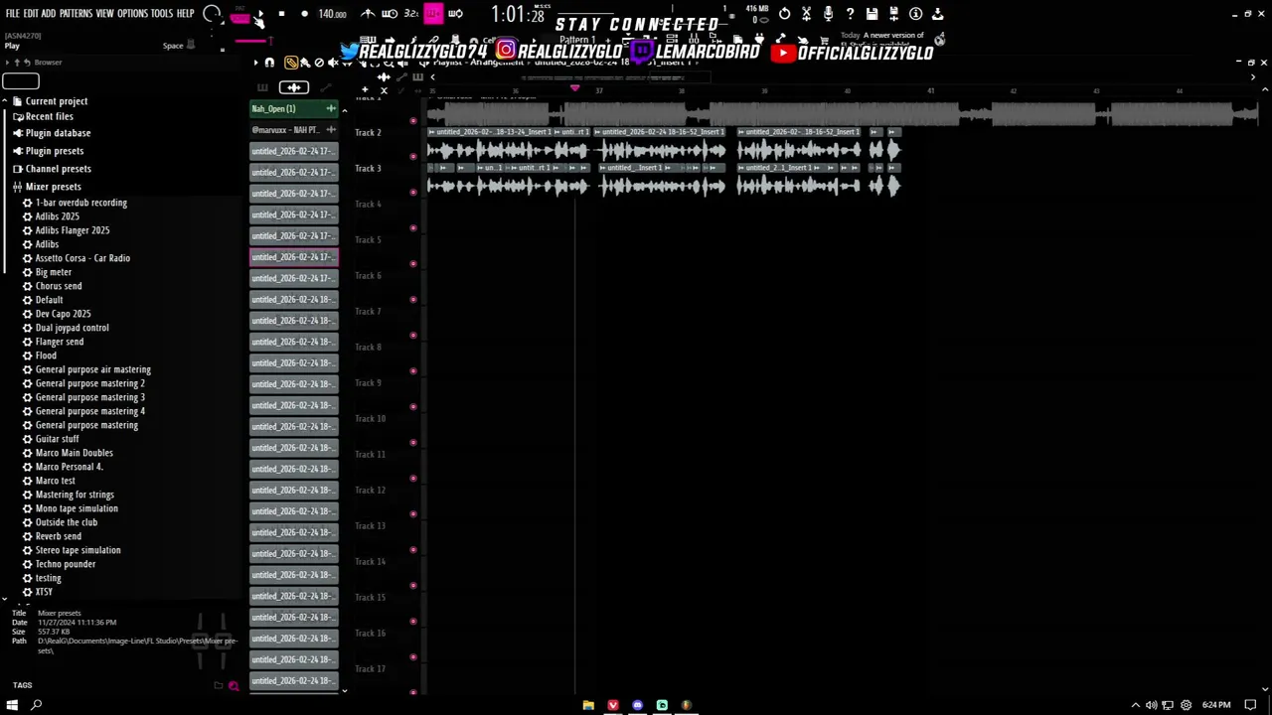
Task: Select the Nah_Open (1) clip in picker
Action: coord(293,108)
